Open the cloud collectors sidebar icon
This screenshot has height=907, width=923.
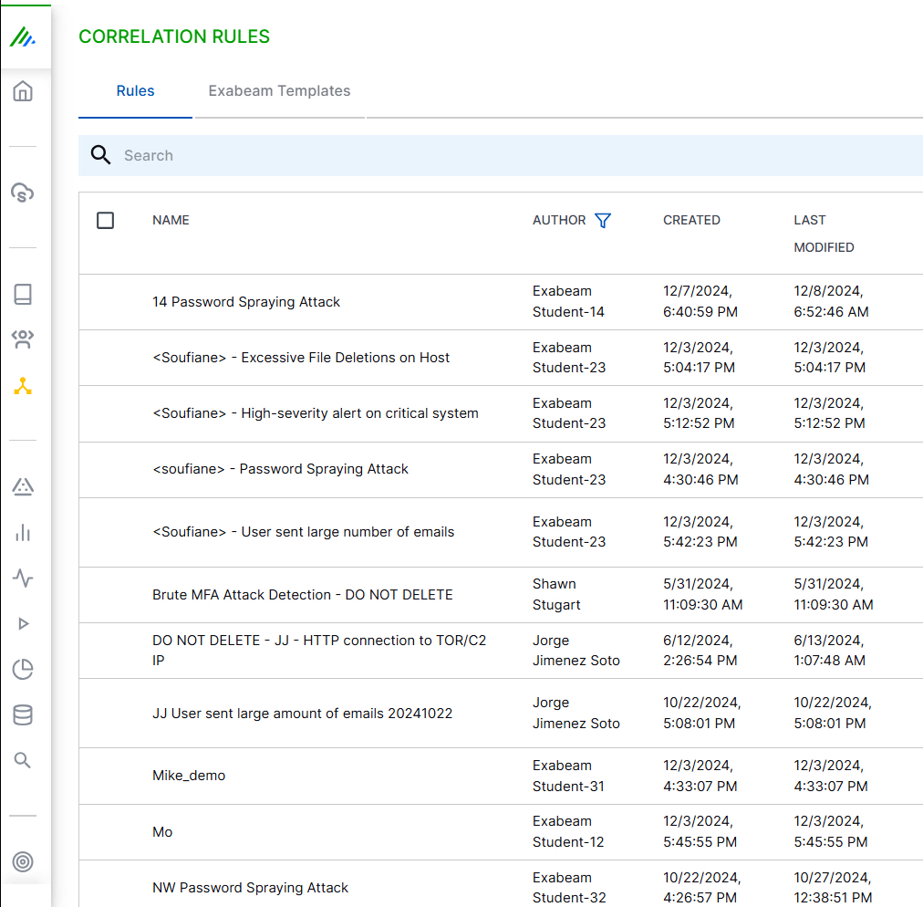pyautogui.click(x=23, y=193)
